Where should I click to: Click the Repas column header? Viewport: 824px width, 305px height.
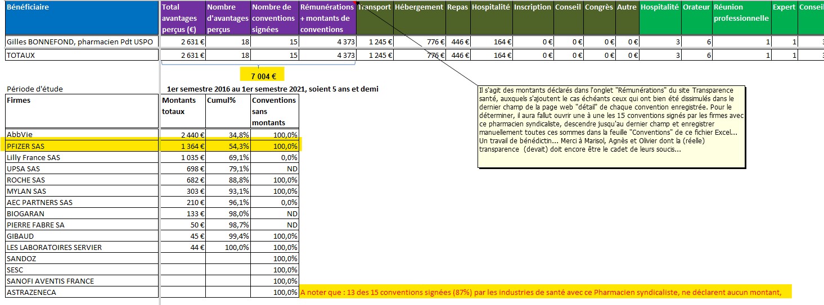(458, 18)
